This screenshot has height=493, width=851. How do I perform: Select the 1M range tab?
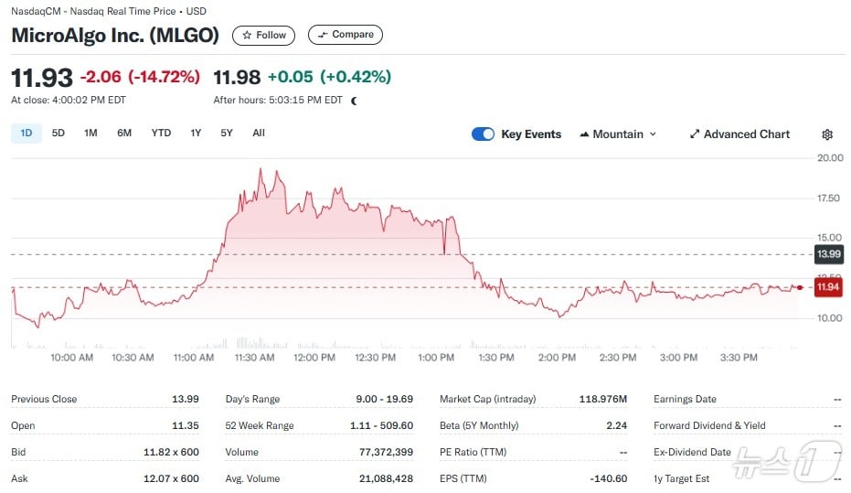pyautogui.click(x=90, y=134)
